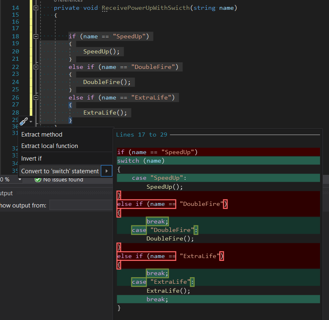Click the ReceivePowerUpWithSwicth method name
This screenshot has height=320, width=329.
146,8
